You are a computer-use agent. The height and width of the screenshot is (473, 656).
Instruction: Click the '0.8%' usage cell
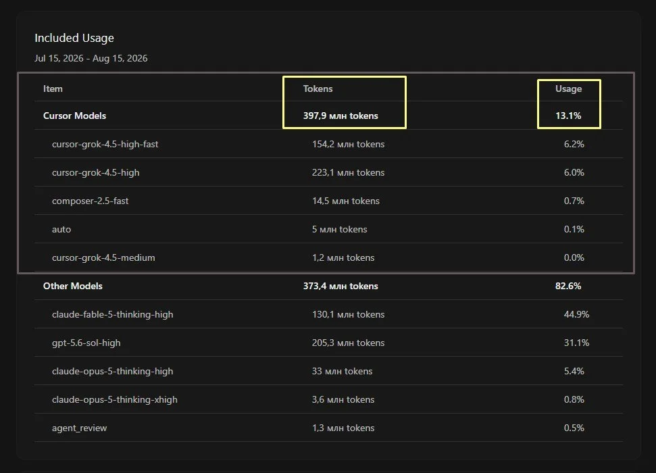point(574,400)
